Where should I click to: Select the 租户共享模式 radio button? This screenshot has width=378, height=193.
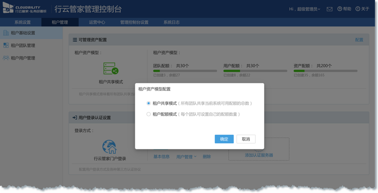click(149, 104)
